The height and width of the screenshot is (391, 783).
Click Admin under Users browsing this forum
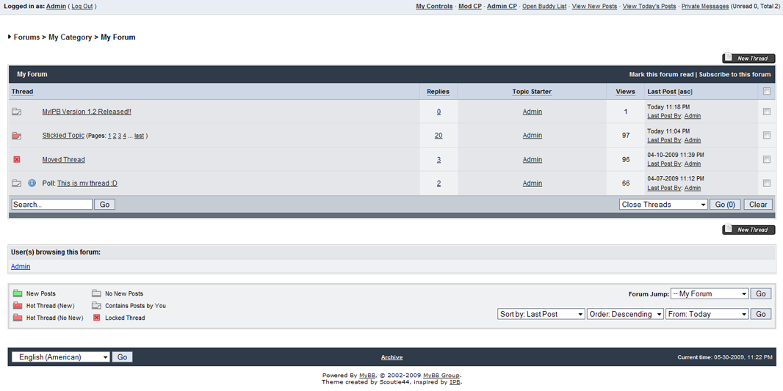point(21,266)
